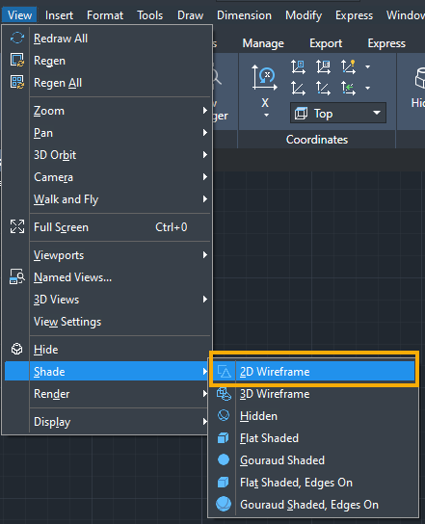The image size is (425, 524).
Task: Expand the Zoom submenu
Action: tap(120, 111)
